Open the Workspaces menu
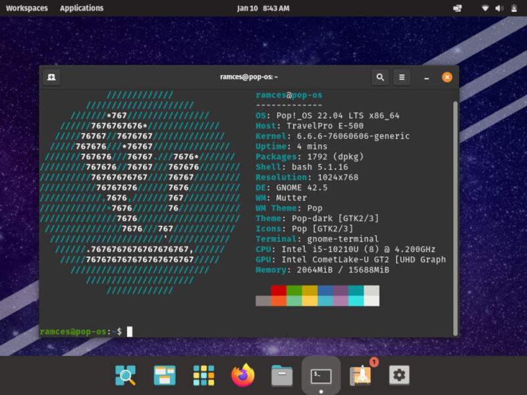The height and width of the screenshot is (395, 527). coord(26,8)
